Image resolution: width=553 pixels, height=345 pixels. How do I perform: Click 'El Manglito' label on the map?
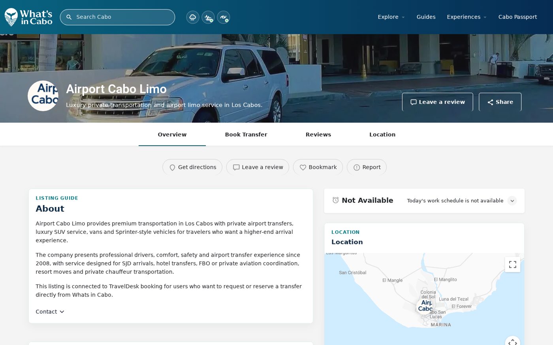(445, 280)
